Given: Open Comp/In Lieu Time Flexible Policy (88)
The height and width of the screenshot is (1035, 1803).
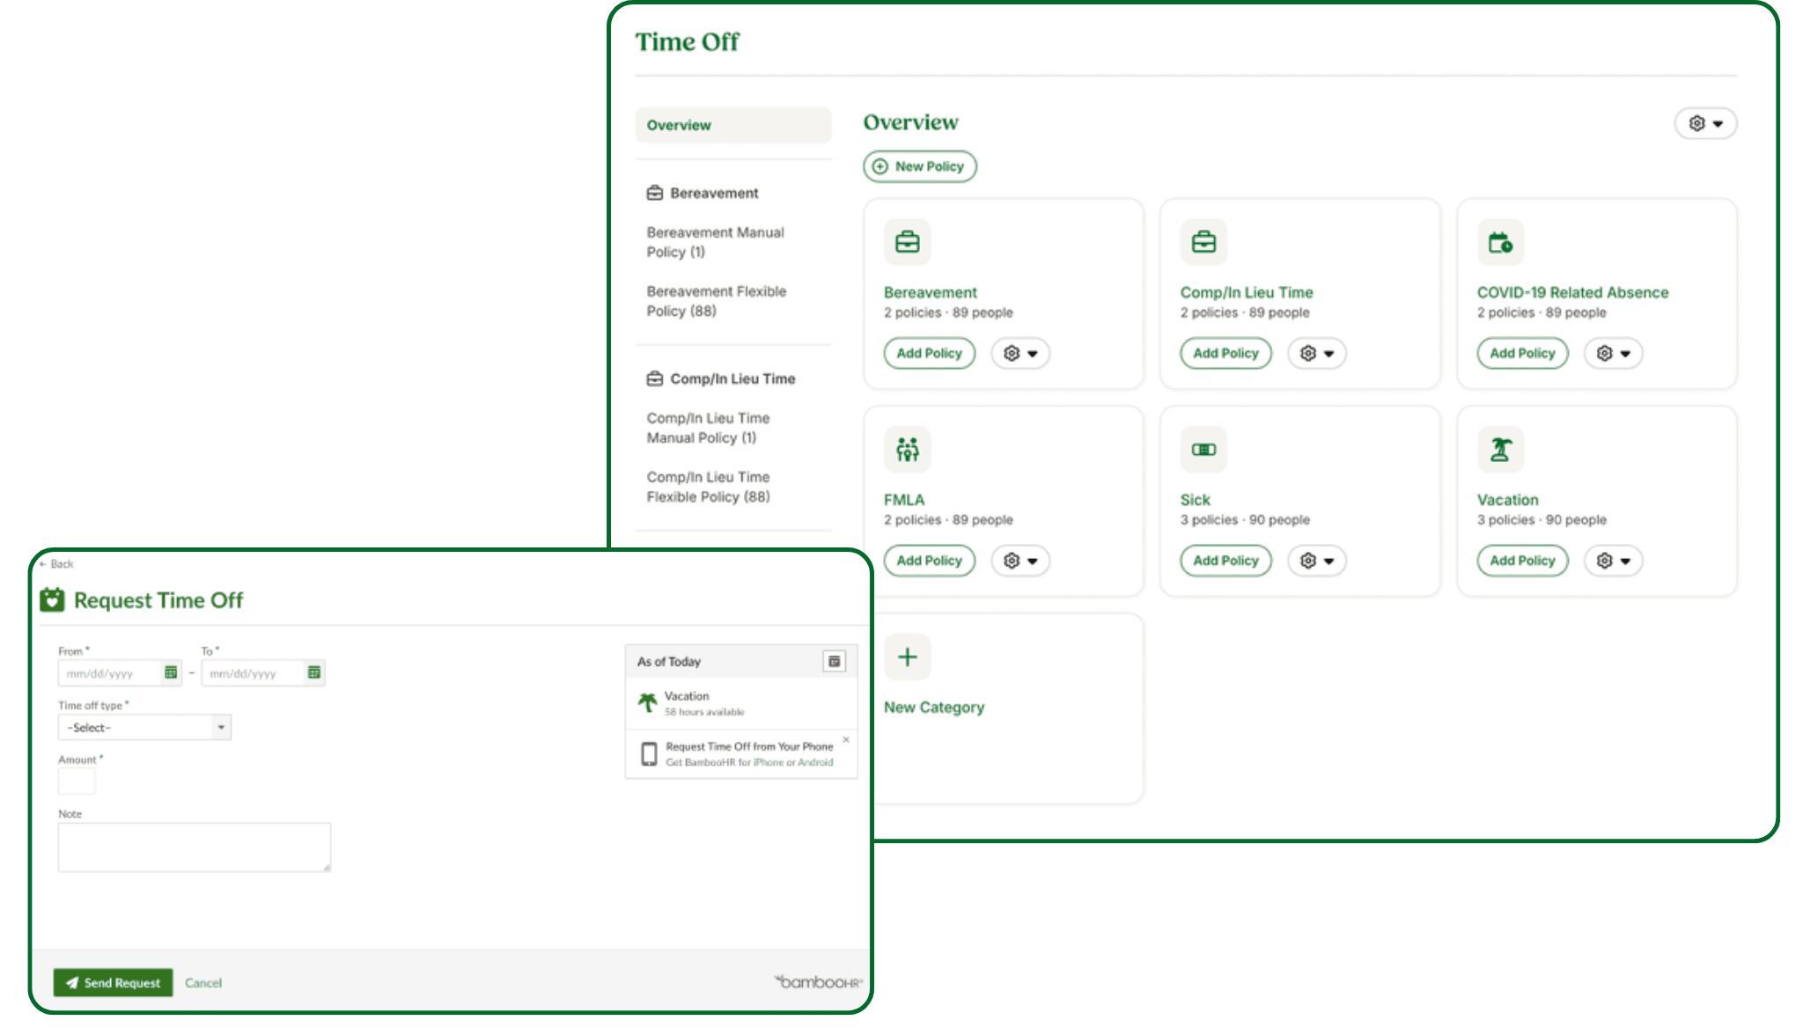Looking at the screenshot, I should coord(708,487).
